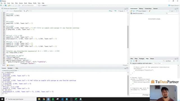The image size is (180, 101).
Task: Click the Help pane refresh icon
Action: pyautogui.click(x=177, y=61)
